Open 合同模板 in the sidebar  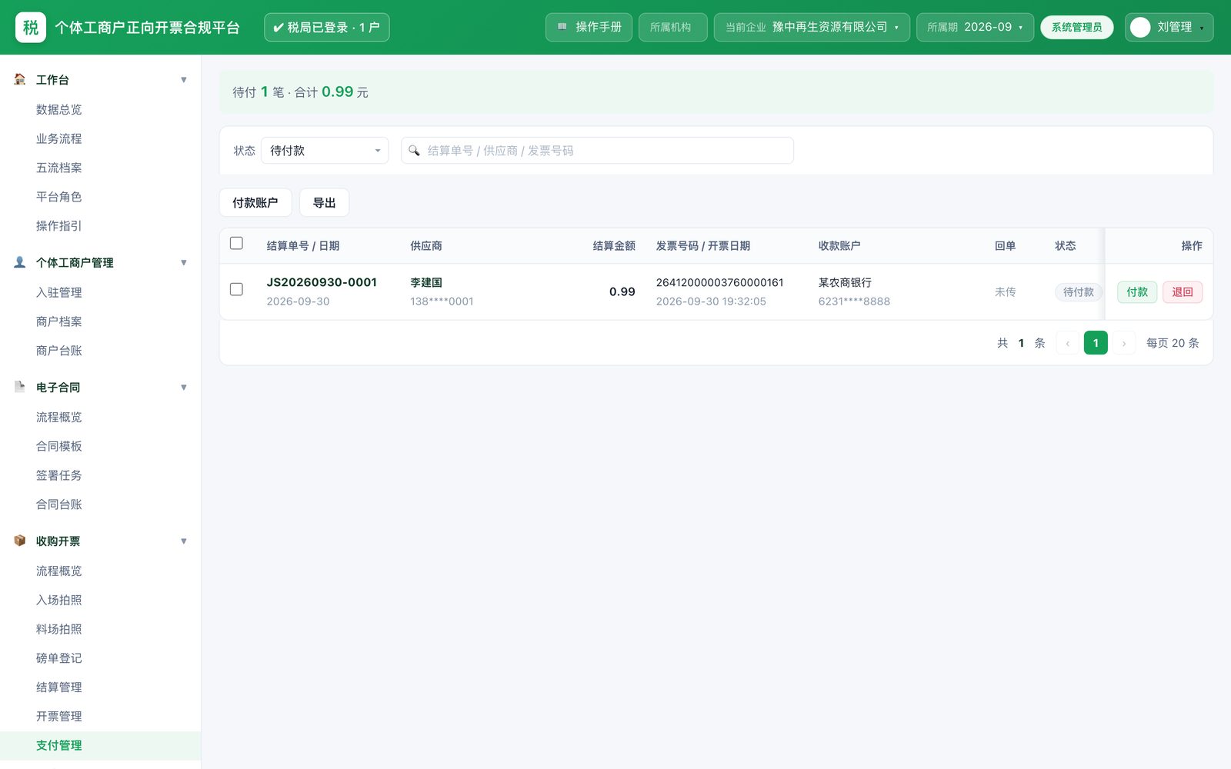click(59, 446)
